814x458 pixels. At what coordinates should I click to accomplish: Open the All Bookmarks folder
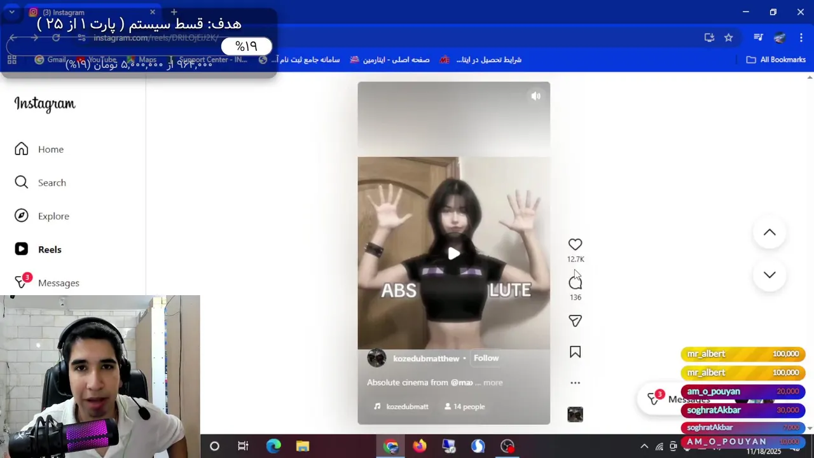click(x=776, y=60)
